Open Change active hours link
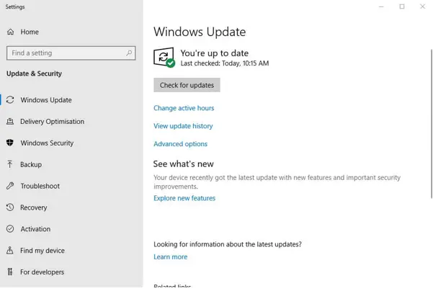433x291 pixels. [184, 108]
